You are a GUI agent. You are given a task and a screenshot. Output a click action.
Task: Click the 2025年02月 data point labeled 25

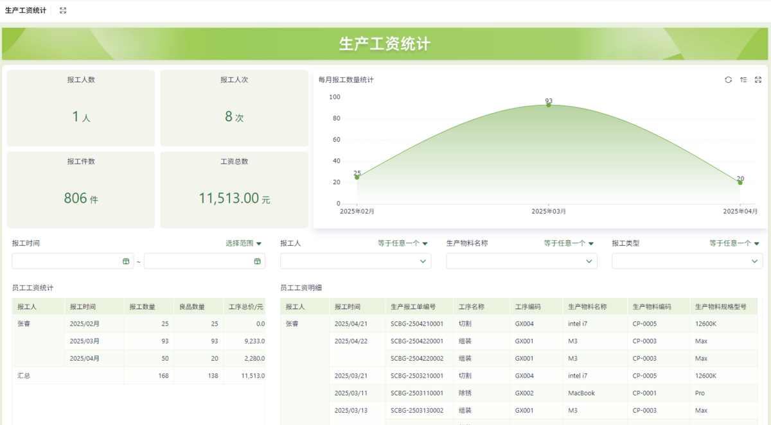pyautogui.click(x=357, y=177)
